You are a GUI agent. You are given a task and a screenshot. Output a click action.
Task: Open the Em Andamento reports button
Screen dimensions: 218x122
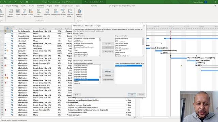[x=38, y=13]
